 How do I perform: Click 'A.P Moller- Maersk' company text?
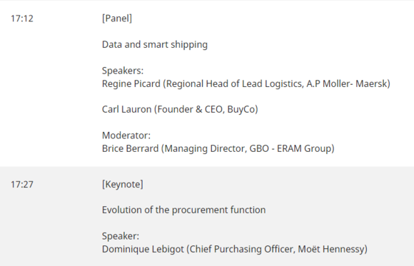tap(347, 84)
